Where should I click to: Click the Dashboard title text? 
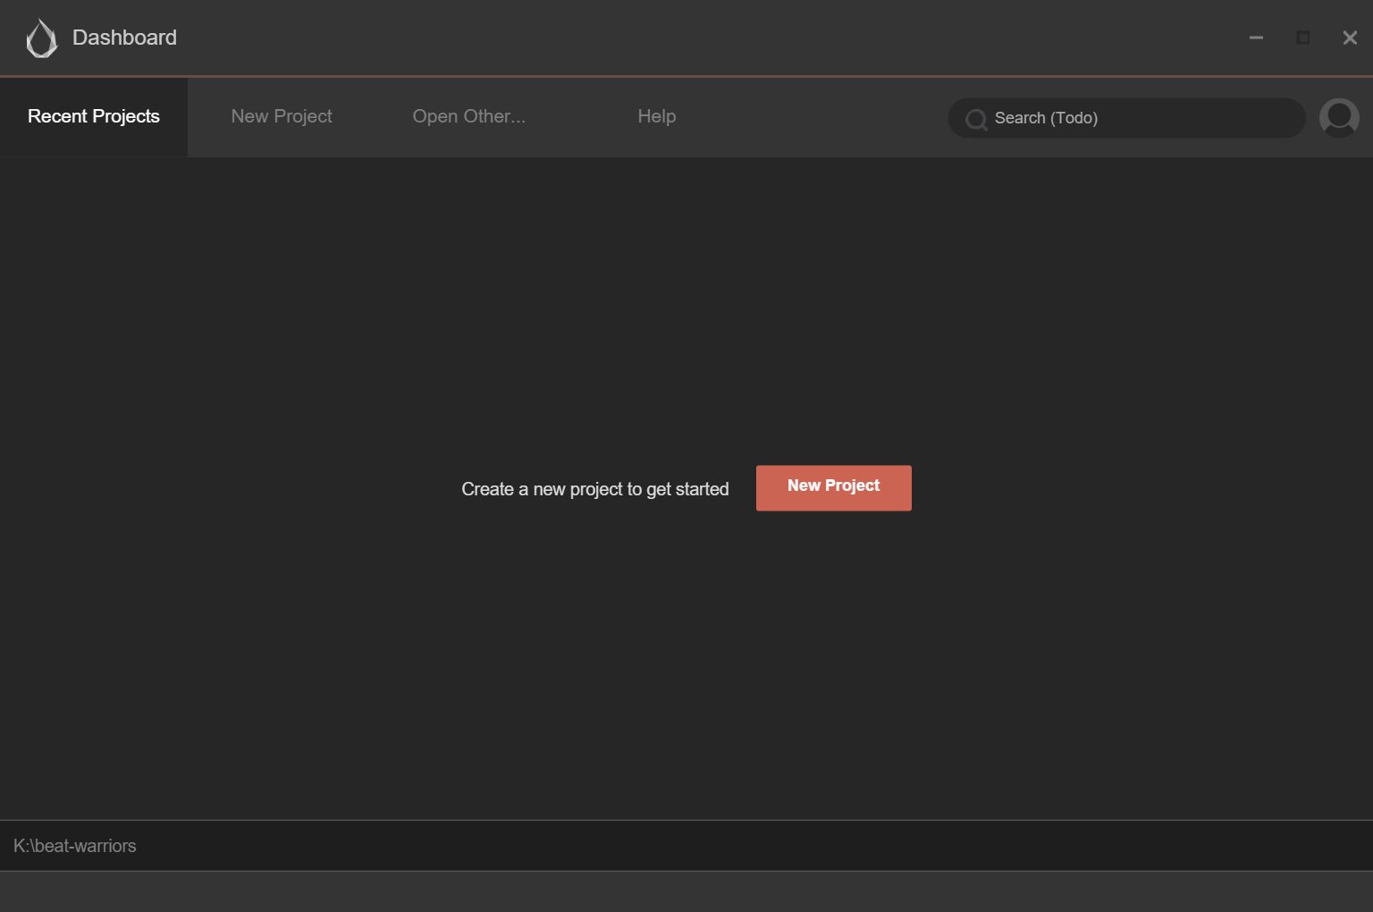(124, 38)
